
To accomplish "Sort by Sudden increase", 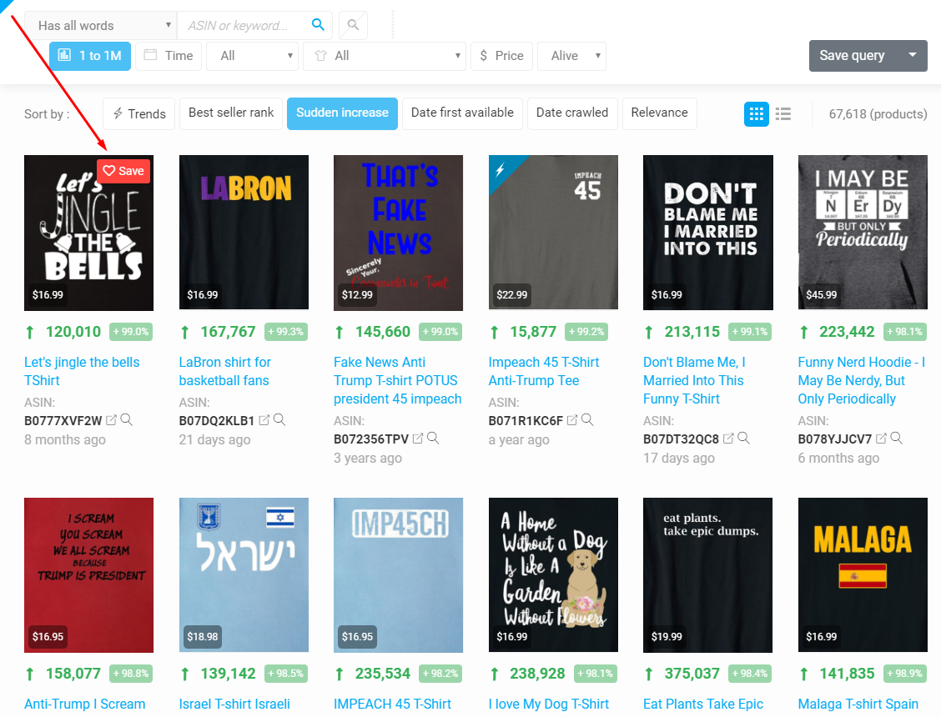I will tap(342, 113).
